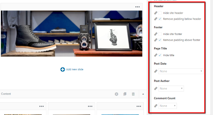Click the Page Title heading
213x115 pixels.
(160, 49)
